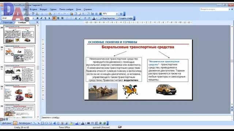Pick the Arrow drawing tool
This screenshot has height=131, width=234.
coord(38,123)
